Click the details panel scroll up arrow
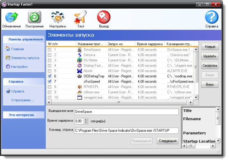229x162 pixels. 218,109
